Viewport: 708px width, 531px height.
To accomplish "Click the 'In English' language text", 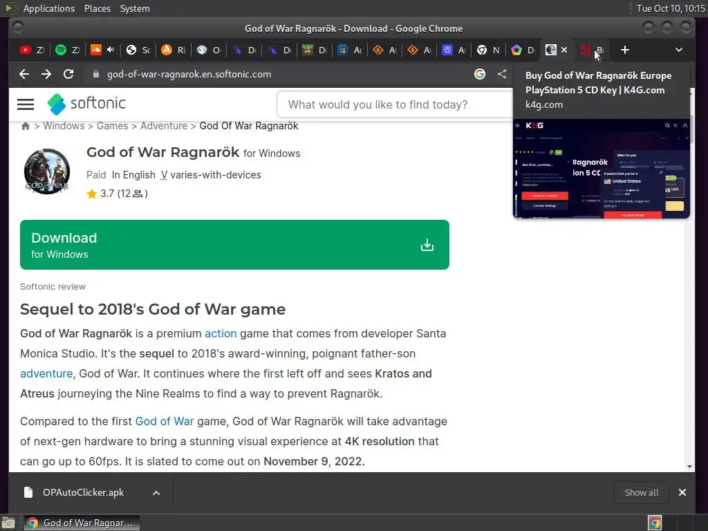I will (133, 175).
